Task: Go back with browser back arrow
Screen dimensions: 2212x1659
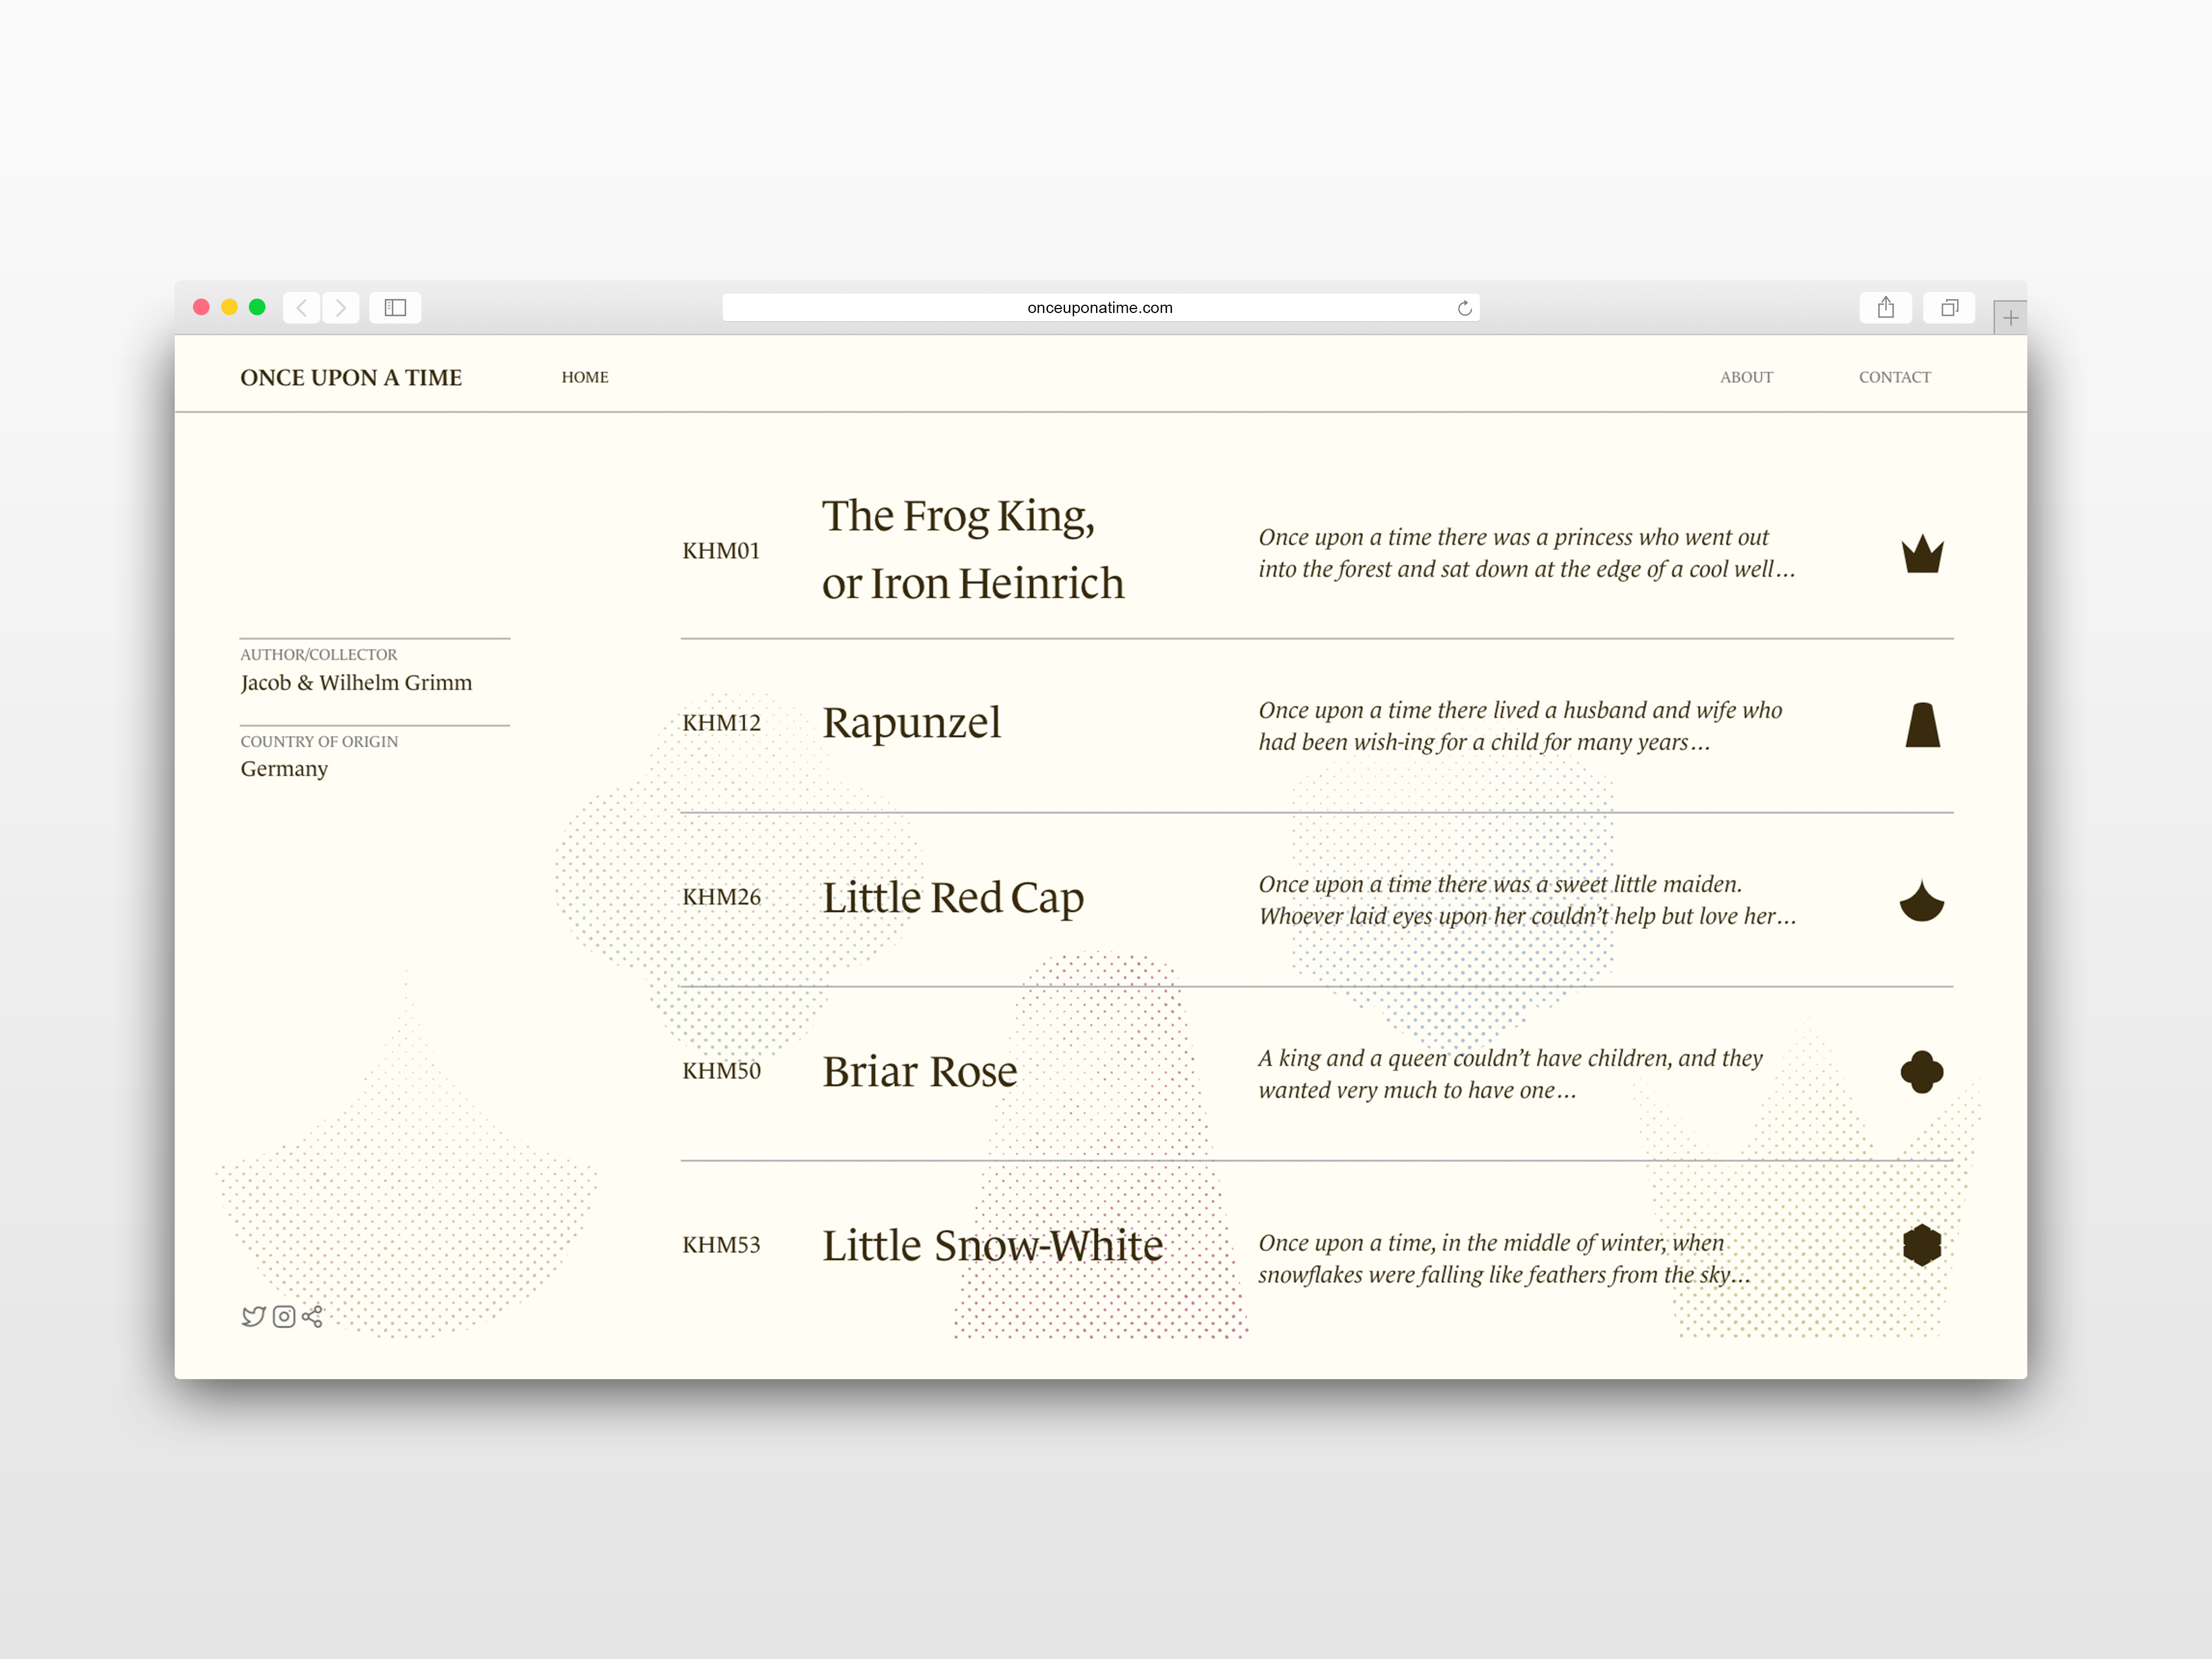Action: click(302, 307)
